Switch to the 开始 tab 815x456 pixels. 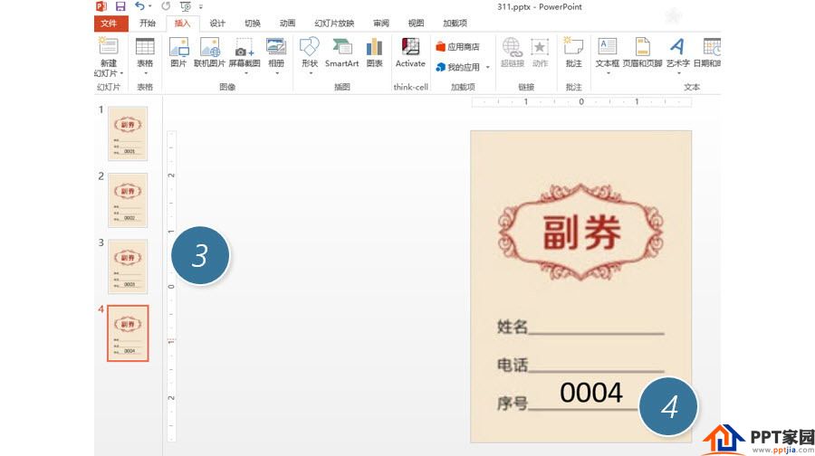tap(147, 24)
